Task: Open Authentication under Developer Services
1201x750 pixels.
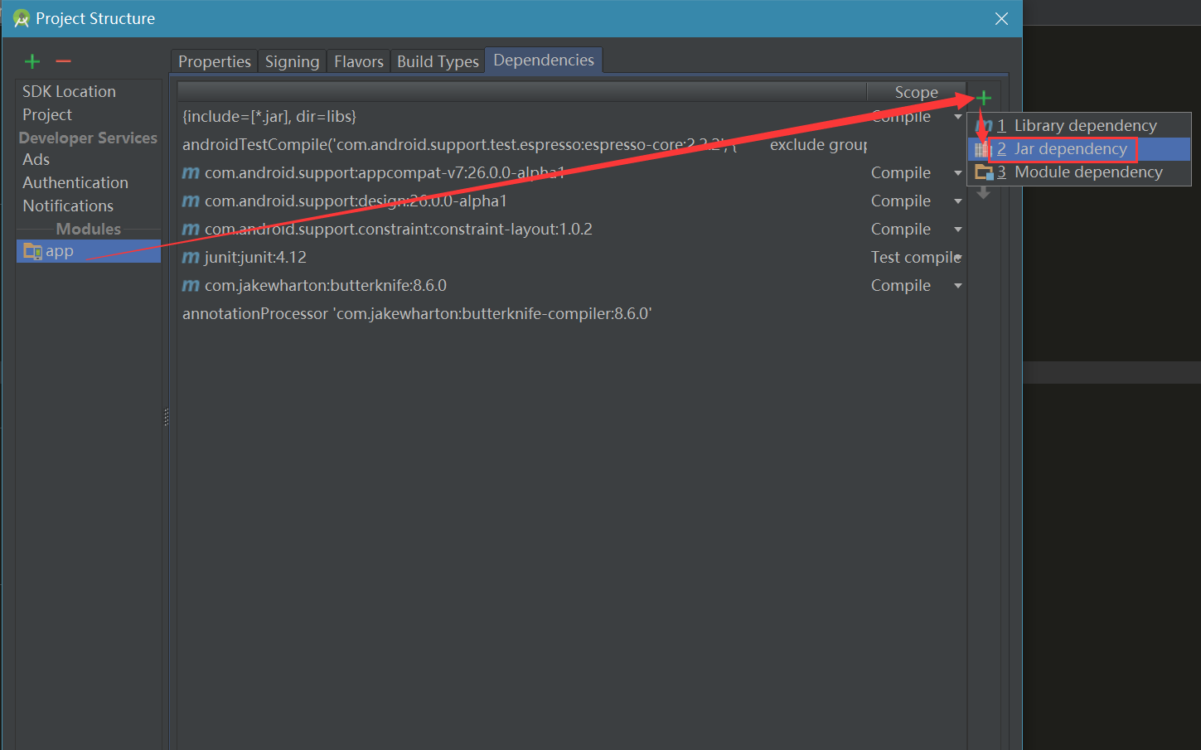Action: 75,182
